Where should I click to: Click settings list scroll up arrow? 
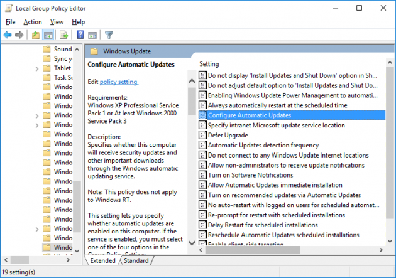click(x=390, y=62)
